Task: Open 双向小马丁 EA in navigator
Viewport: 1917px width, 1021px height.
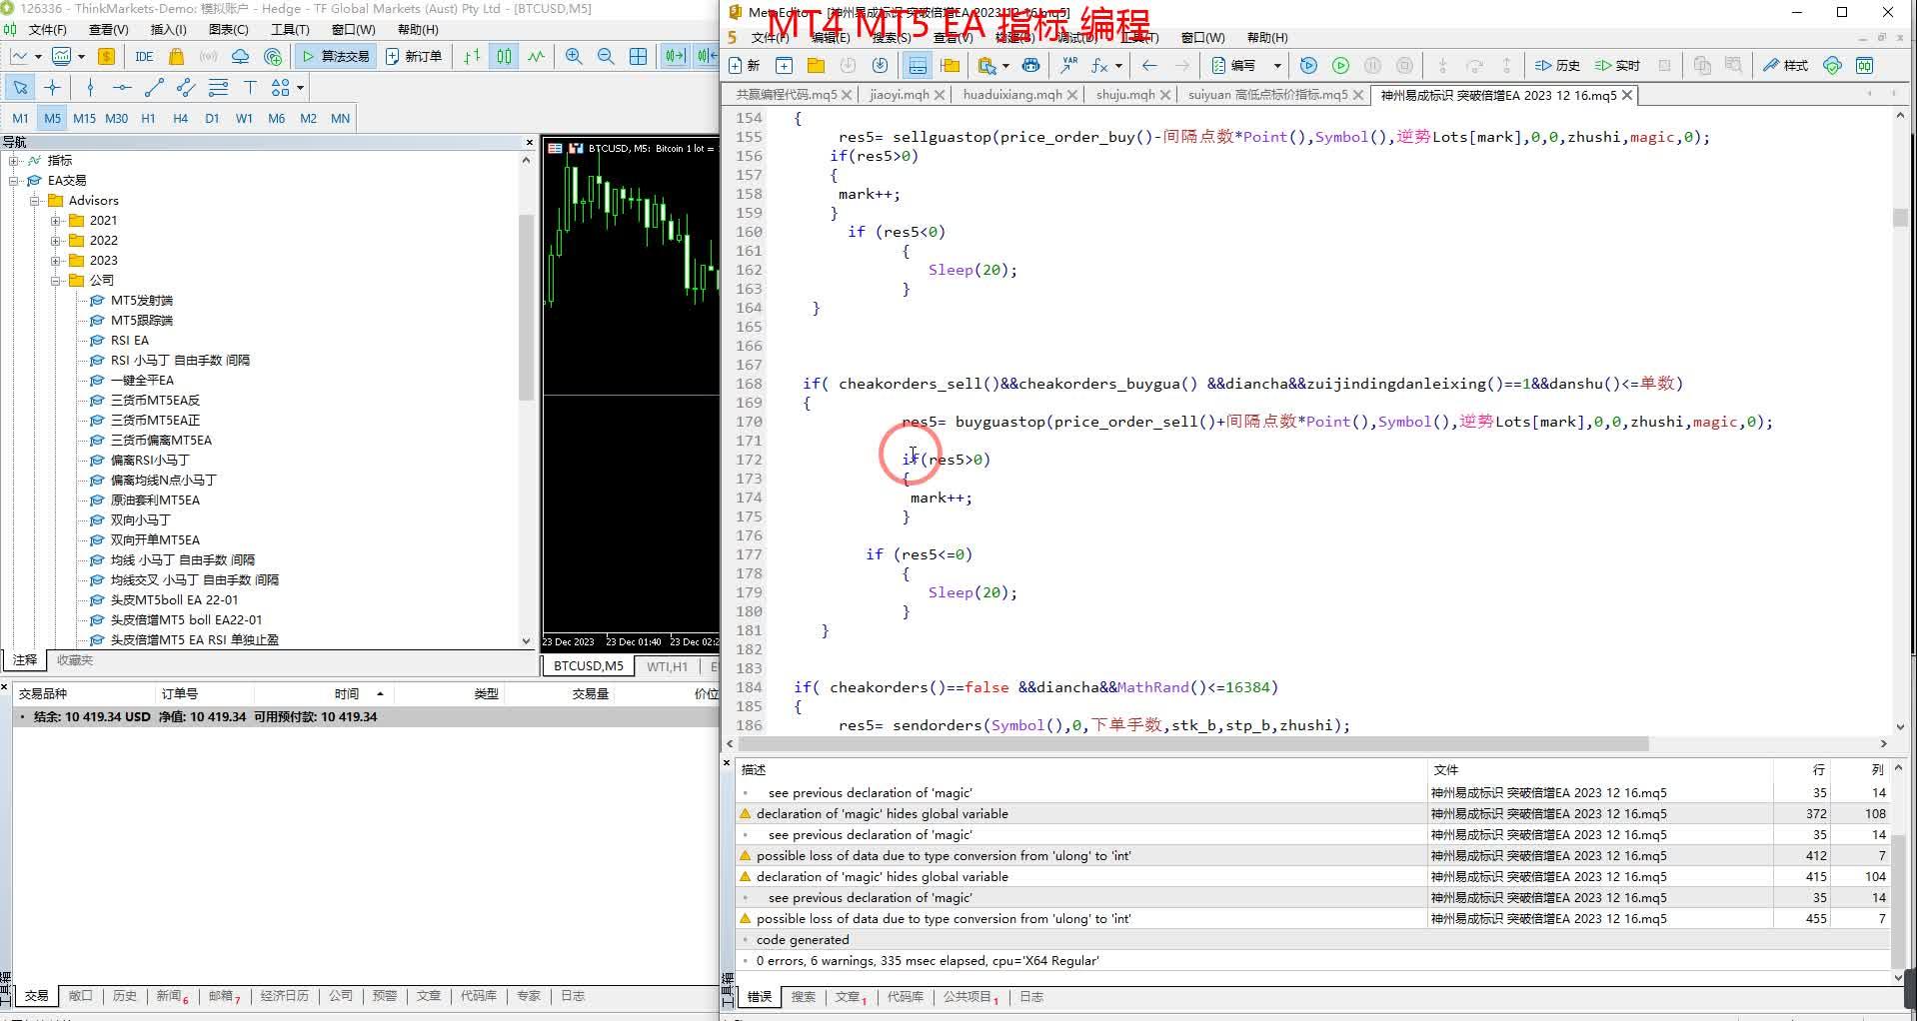Action: [140, 519]
